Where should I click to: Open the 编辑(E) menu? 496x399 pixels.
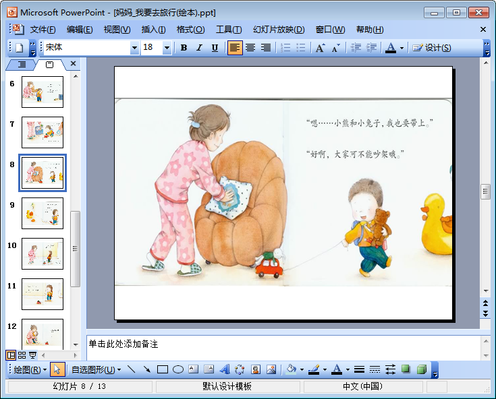(80, 30)
